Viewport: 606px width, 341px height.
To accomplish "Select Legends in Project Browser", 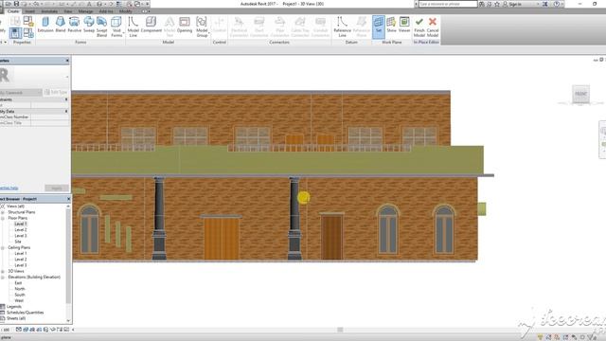I will pos(14,307).
